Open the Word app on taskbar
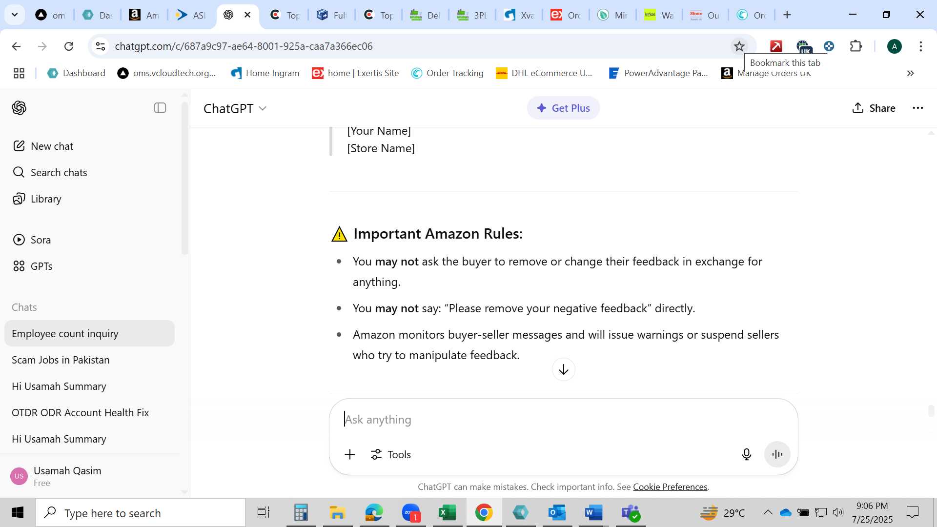Screen dimensions: 937x527 594,513
